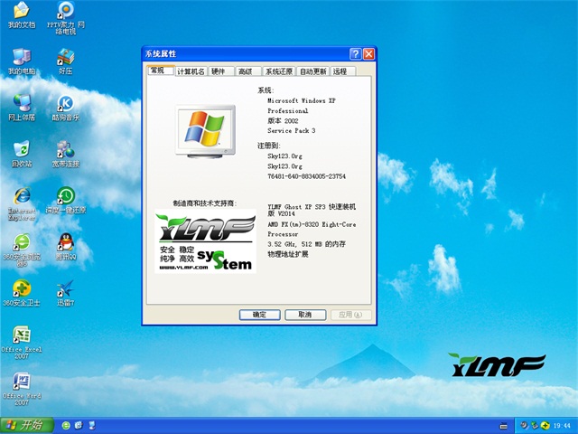This screenshot has height=434, width=578.
Task: Launch Office Word 2007 shortcut
Action: coord(22,382)
